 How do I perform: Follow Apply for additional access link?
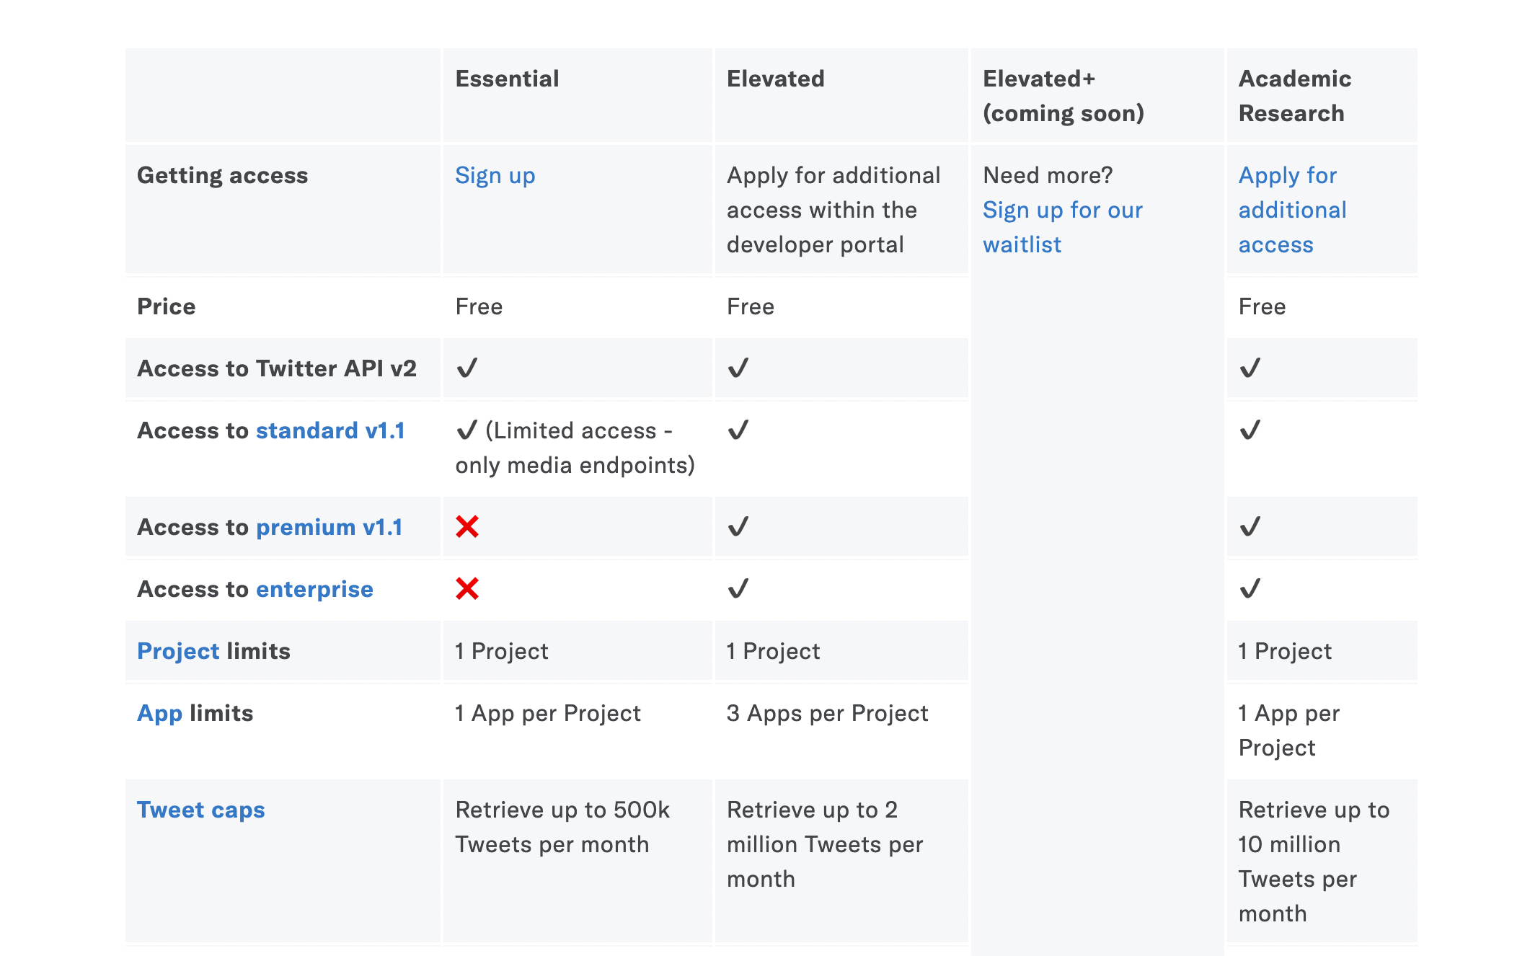1293,210
